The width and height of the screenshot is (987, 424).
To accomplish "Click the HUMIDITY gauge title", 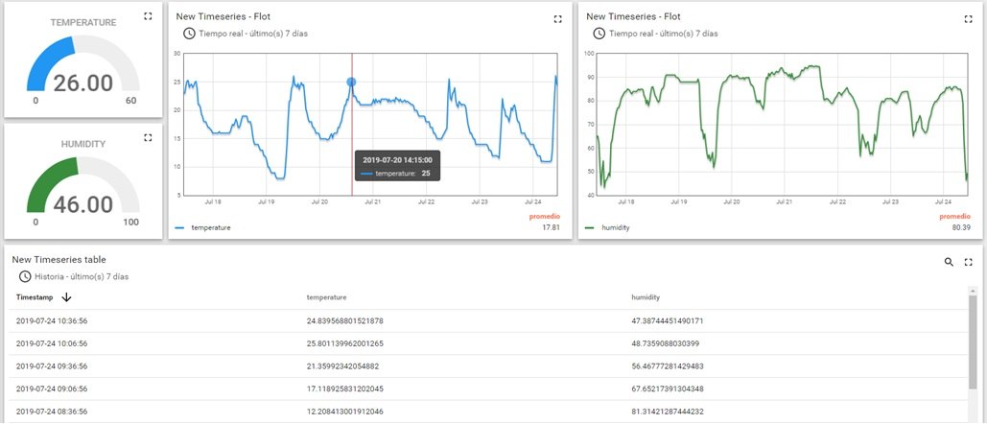I will (x=83, y=144).
